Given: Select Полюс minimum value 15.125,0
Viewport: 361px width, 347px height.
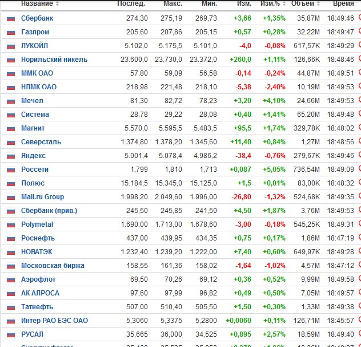Looking at the screenshot, I should point(203,183).
